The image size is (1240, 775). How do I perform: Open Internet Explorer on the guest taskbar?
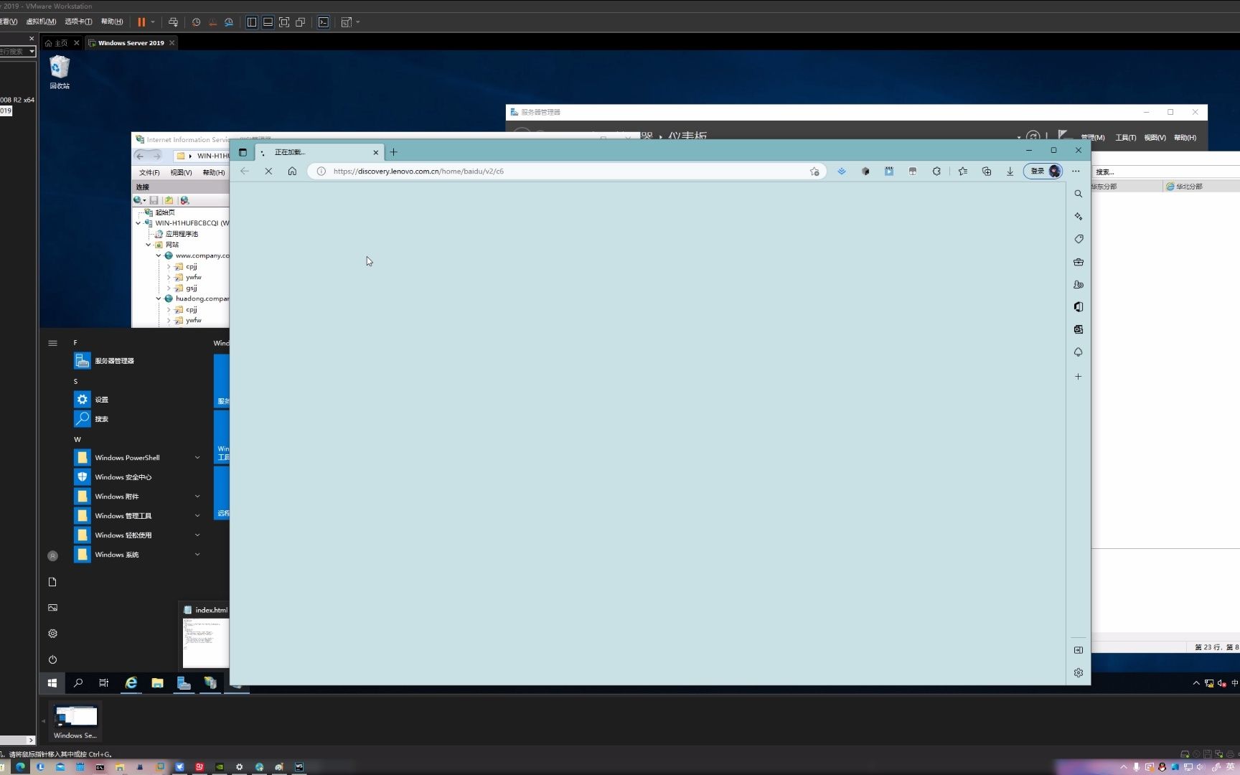tap(131, 683)
